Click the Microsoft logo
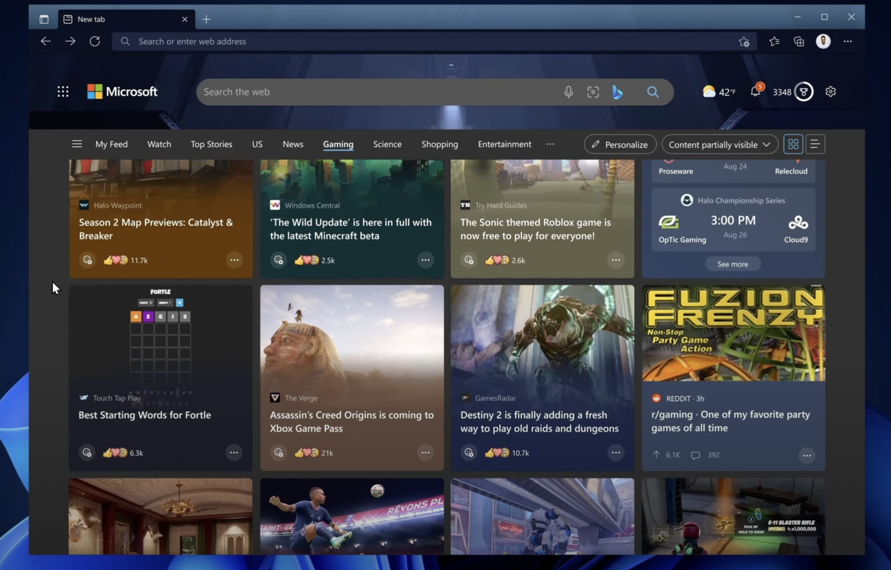891x570 pixels. [x=122, y=92]
